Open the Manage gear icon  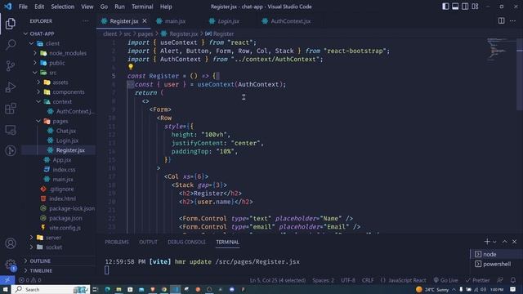coord(11,265)
